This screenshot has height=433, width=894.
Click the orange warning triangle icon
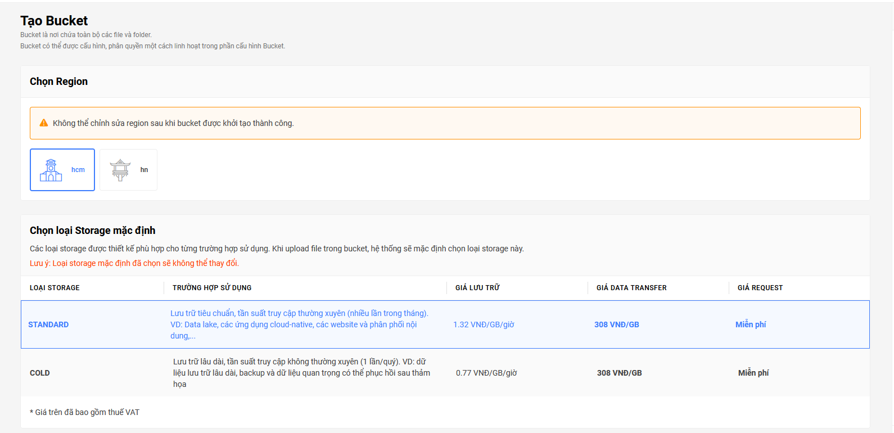click(44, 123)
